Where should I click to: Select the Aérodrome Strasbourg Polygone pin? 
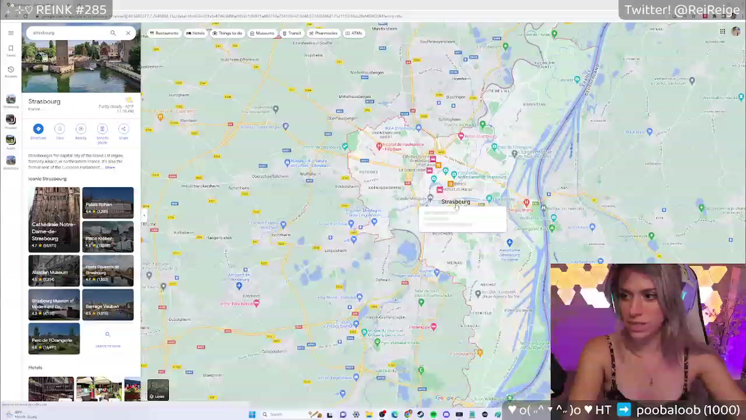coord(510,243)
